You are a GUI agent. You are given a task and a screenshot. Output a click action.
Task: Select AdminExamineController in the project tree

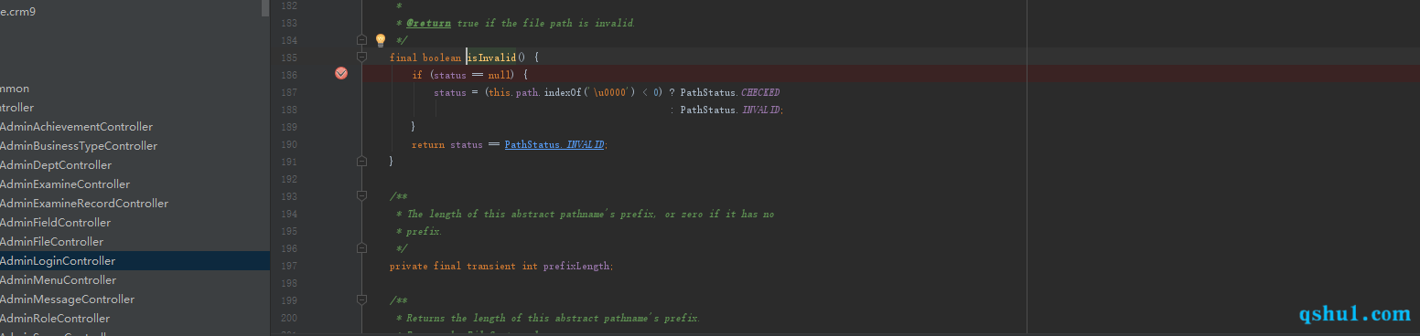pyautogui.click(x=65, y=184)
